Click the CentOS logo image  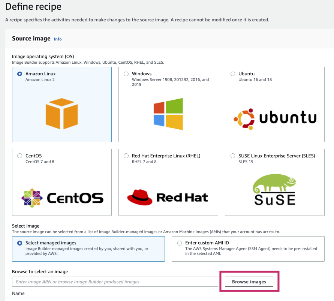(62, 198)
